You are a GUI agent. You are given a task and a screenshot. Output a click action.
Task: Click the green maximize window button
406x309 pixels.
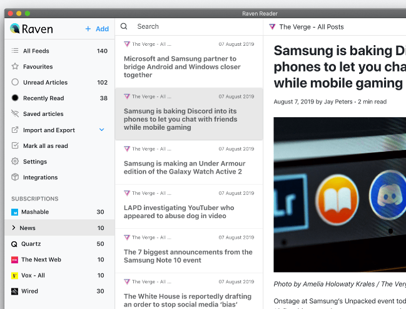(x=28, y=14)
